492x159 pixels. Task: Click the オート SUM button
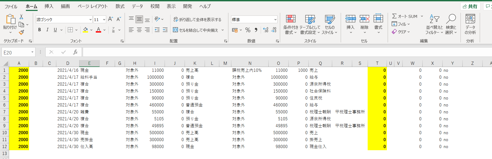tap(404, 16)
